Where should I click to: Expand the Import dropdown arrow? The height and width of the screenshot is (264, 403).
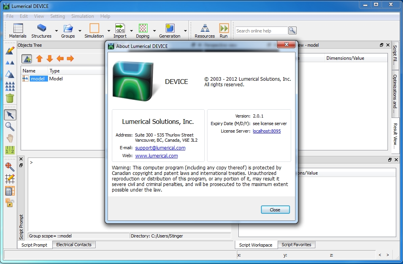click(131, 31)
